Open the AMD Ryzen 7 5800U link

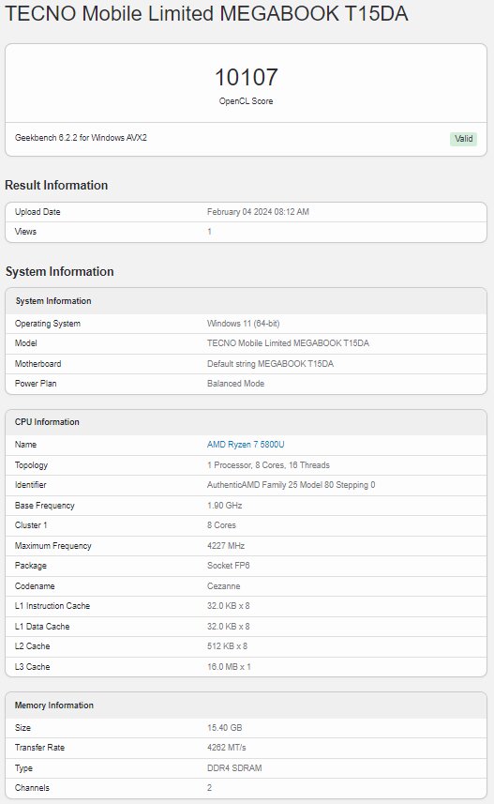click(x=246, y=445)
